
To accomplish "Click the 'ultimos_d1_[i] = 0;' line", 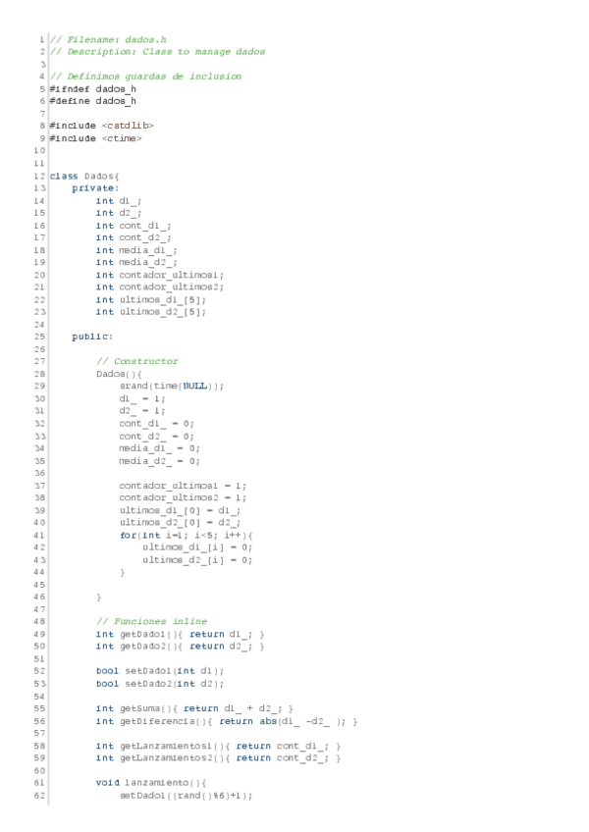I will pos(198,547).
